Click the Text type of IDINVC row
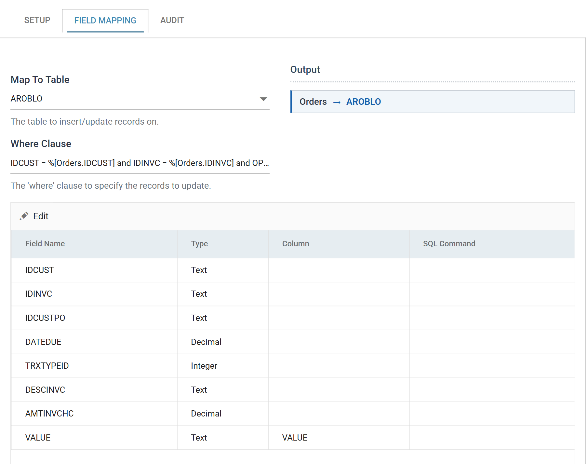Viewport: 588px width, 464px height. coord(199,294)
